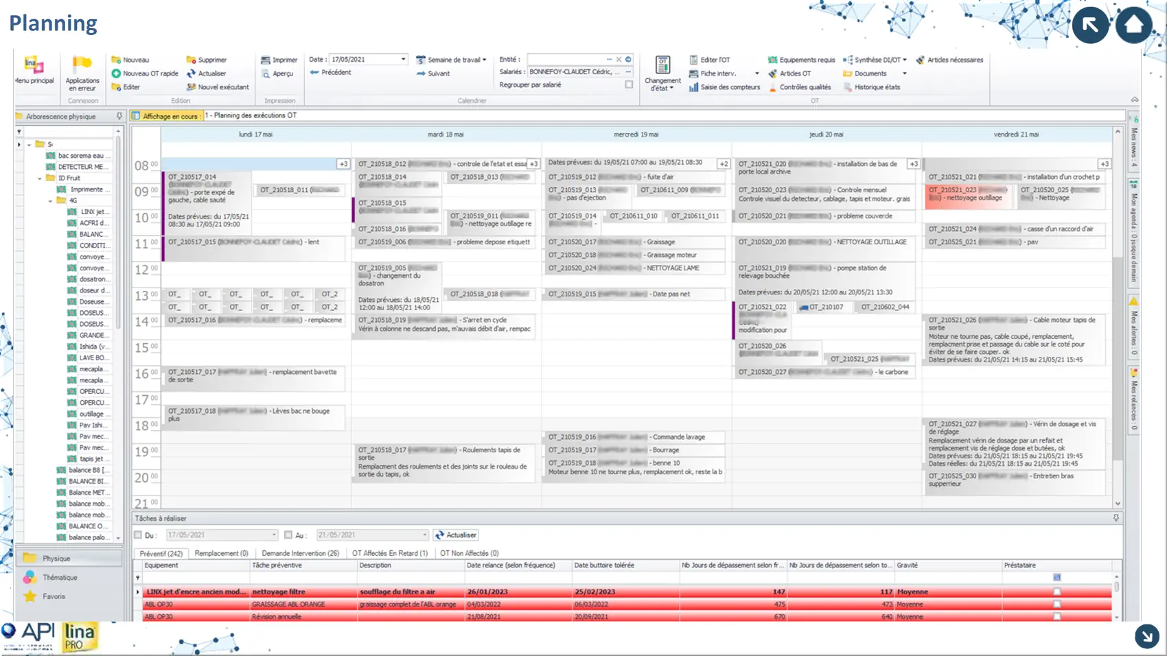
Task: Click the Equipements requis icon
Action: click(772, 60)
